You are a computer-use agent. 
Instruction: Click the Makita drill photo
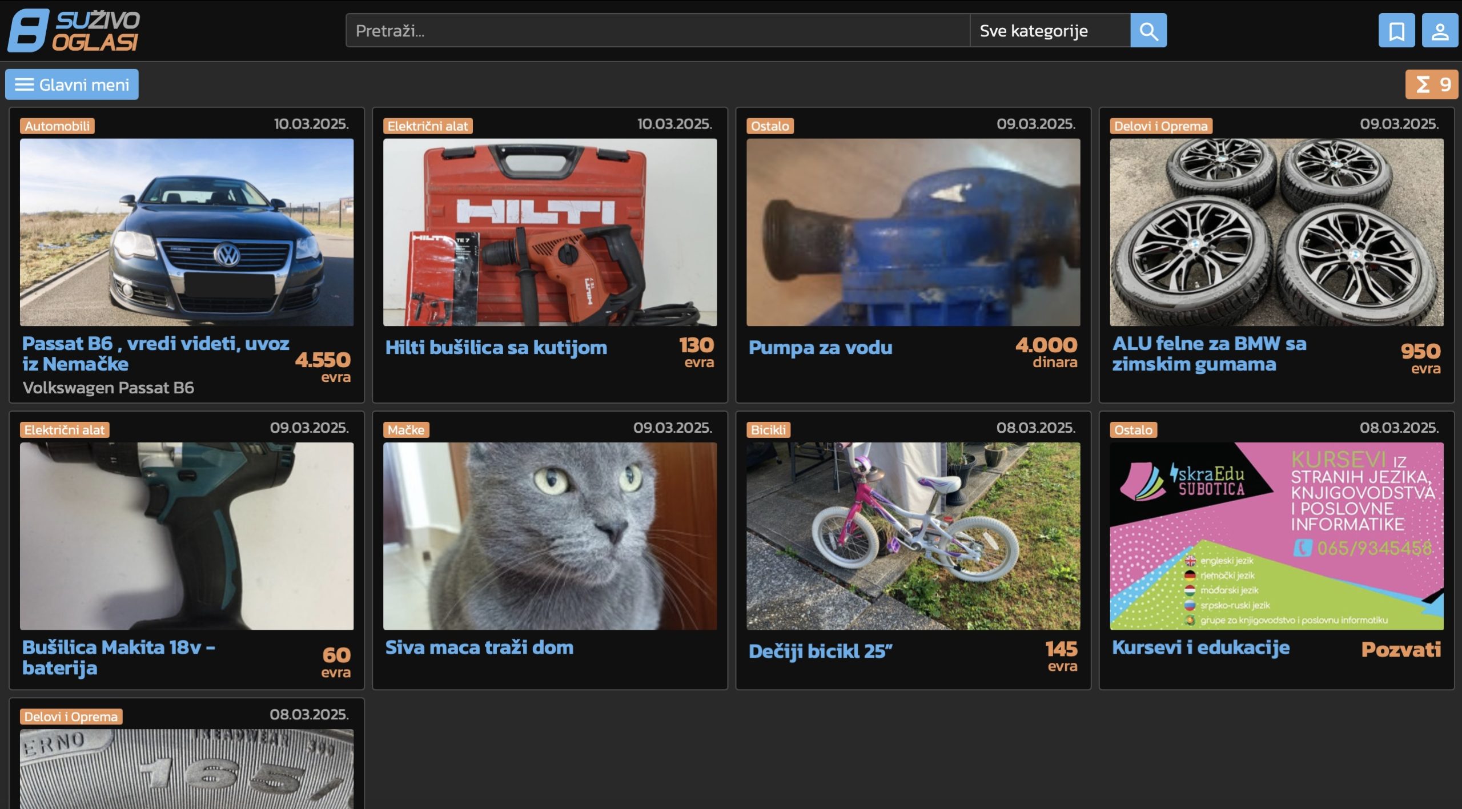187,536
